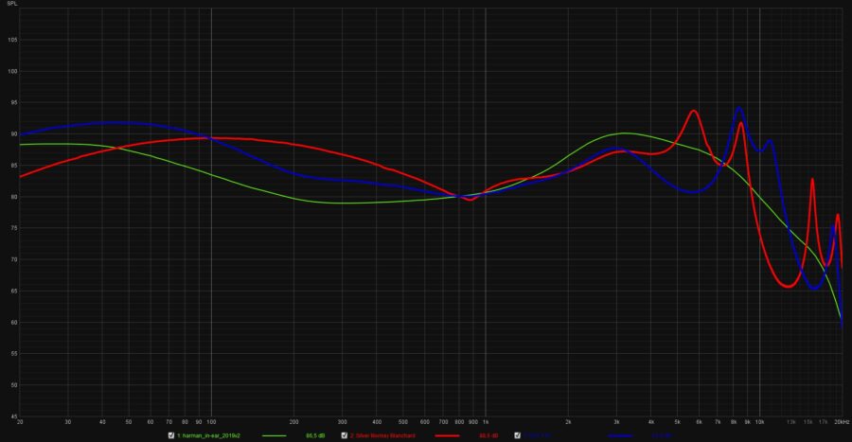Click the 2k label on the frequency axis
The width and height of the screenshot is (852, 442).
[x=568, y=422]
